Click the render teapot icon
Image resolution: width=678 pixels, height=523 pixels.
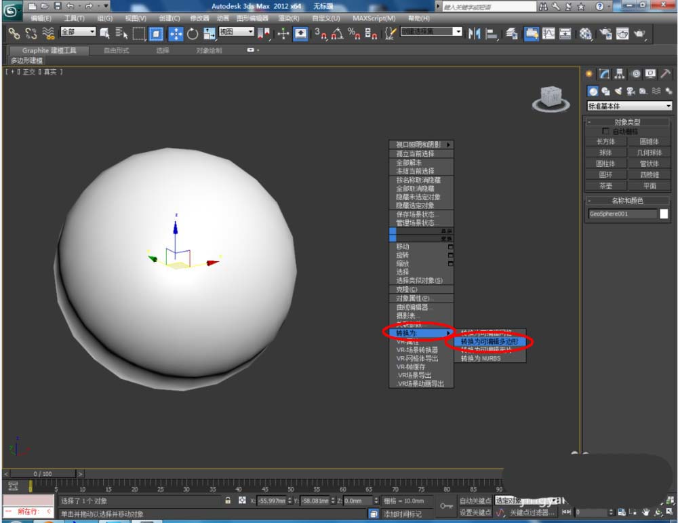(639, 33)
